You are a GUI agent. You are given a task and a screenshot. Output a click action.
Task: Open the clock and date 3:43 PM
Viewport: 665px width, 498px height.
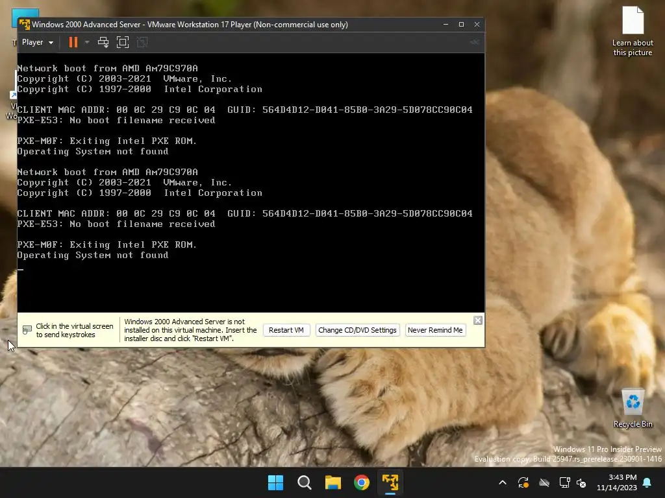(x=617, y=482)
